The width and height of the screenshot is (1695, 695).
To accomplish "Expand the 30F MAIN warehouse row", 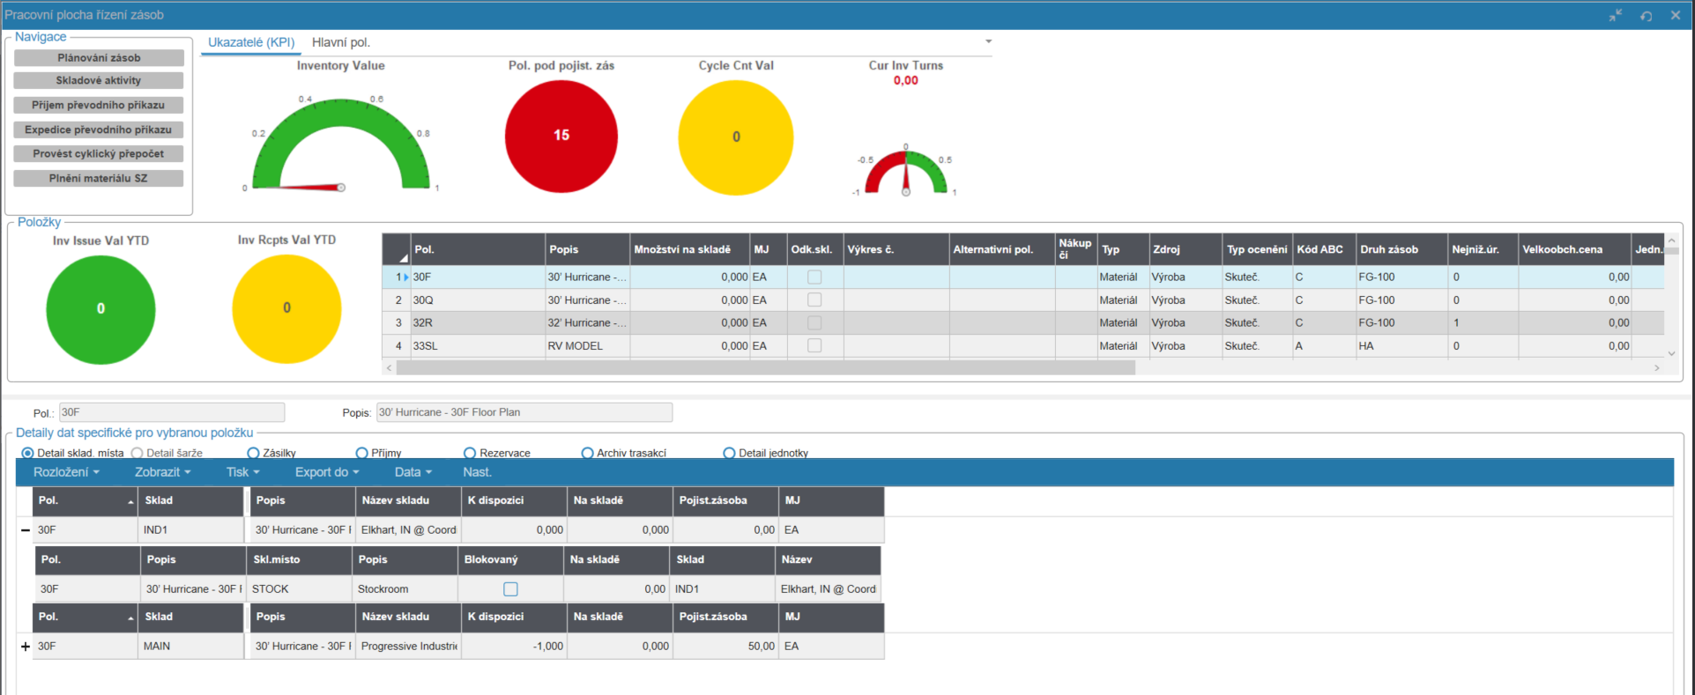I will 26,647.
